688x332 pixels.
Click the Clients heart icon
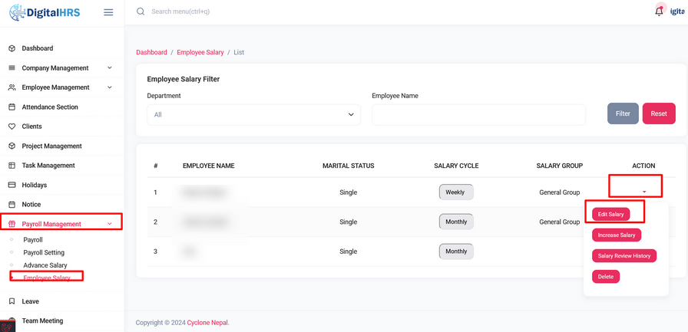(12, 127)
